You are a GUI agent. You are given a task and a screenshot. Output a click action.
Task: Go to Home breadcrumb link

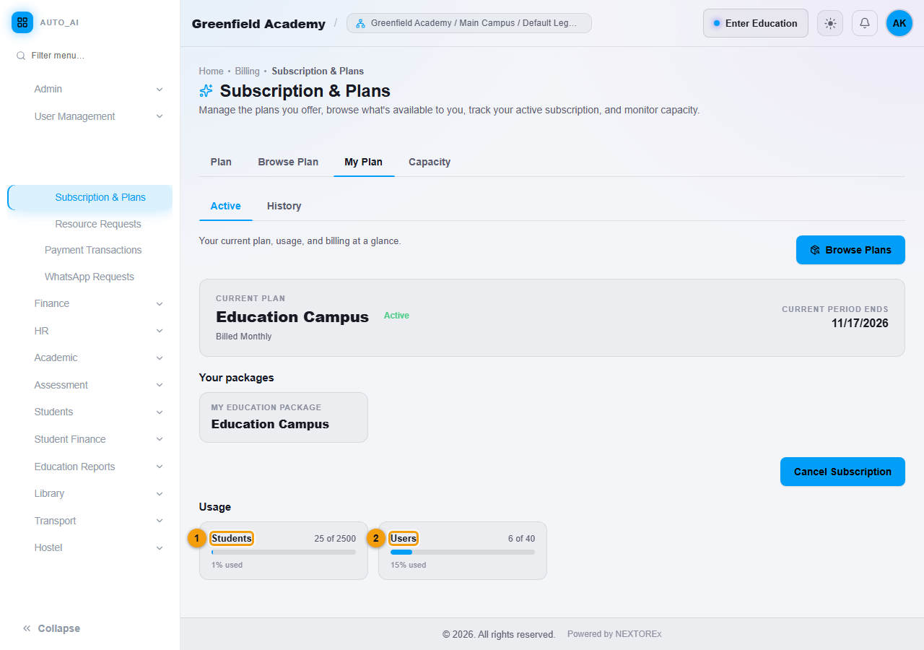coord(212,71)
